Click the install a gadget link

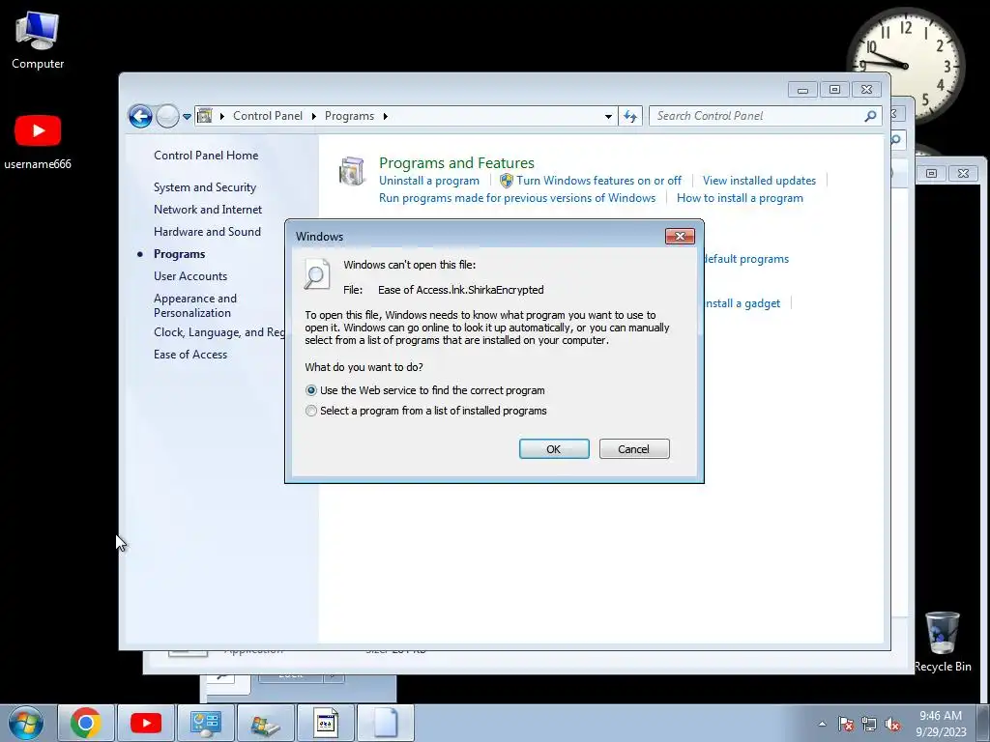[x=742, y=303]
